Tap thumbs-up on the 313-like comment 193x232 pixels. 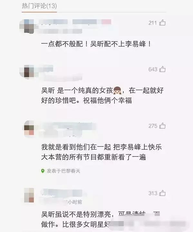(x=162, y=193)
